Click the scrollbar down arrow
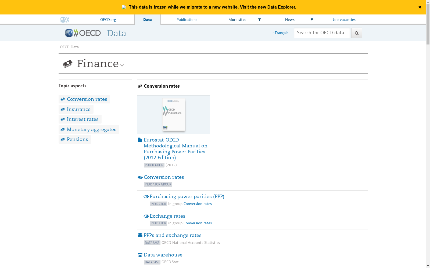This screenshot has height=268, width=430. point(428,266)
